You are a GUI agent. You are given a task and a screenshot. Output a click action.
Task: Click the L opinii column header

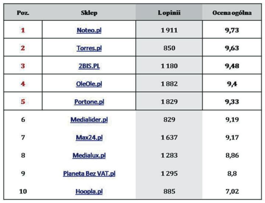coord(169,13)
